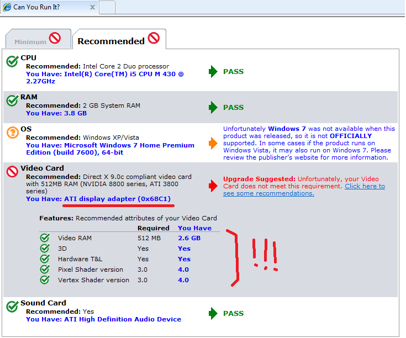Click the '2.6 GB' Video RAM value
The height and width of the screenshot is (338, 406).
point(189,238)
